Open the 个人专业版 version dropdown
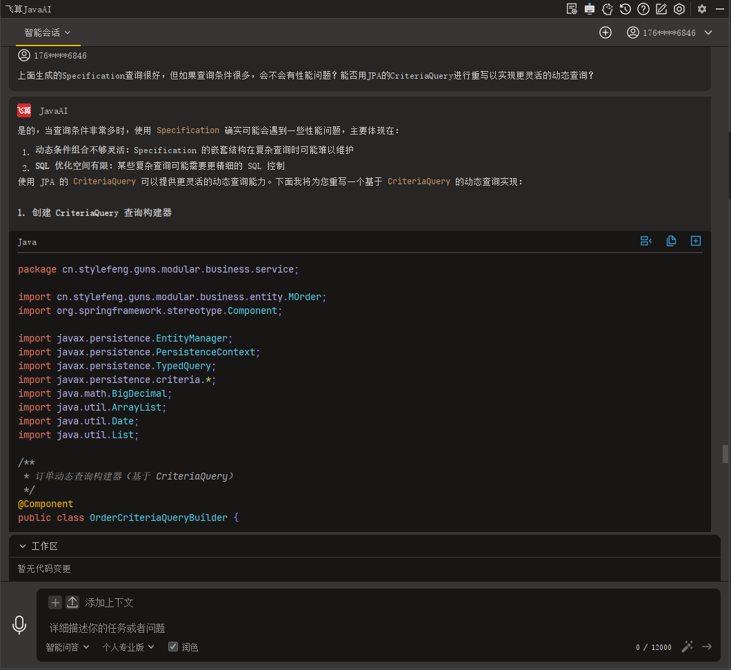This screenshot has width=731, height=670. tap(128, 647)
